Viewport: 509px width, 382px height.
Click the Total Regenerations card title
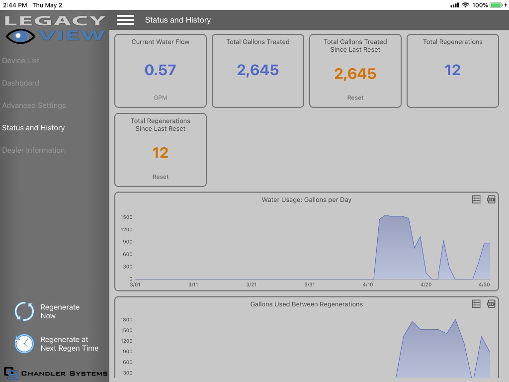452,42
